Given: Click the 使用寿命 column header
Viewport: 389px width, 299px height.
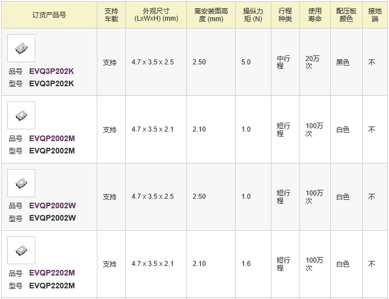Looking at the screenshot, I should (315, 15).
